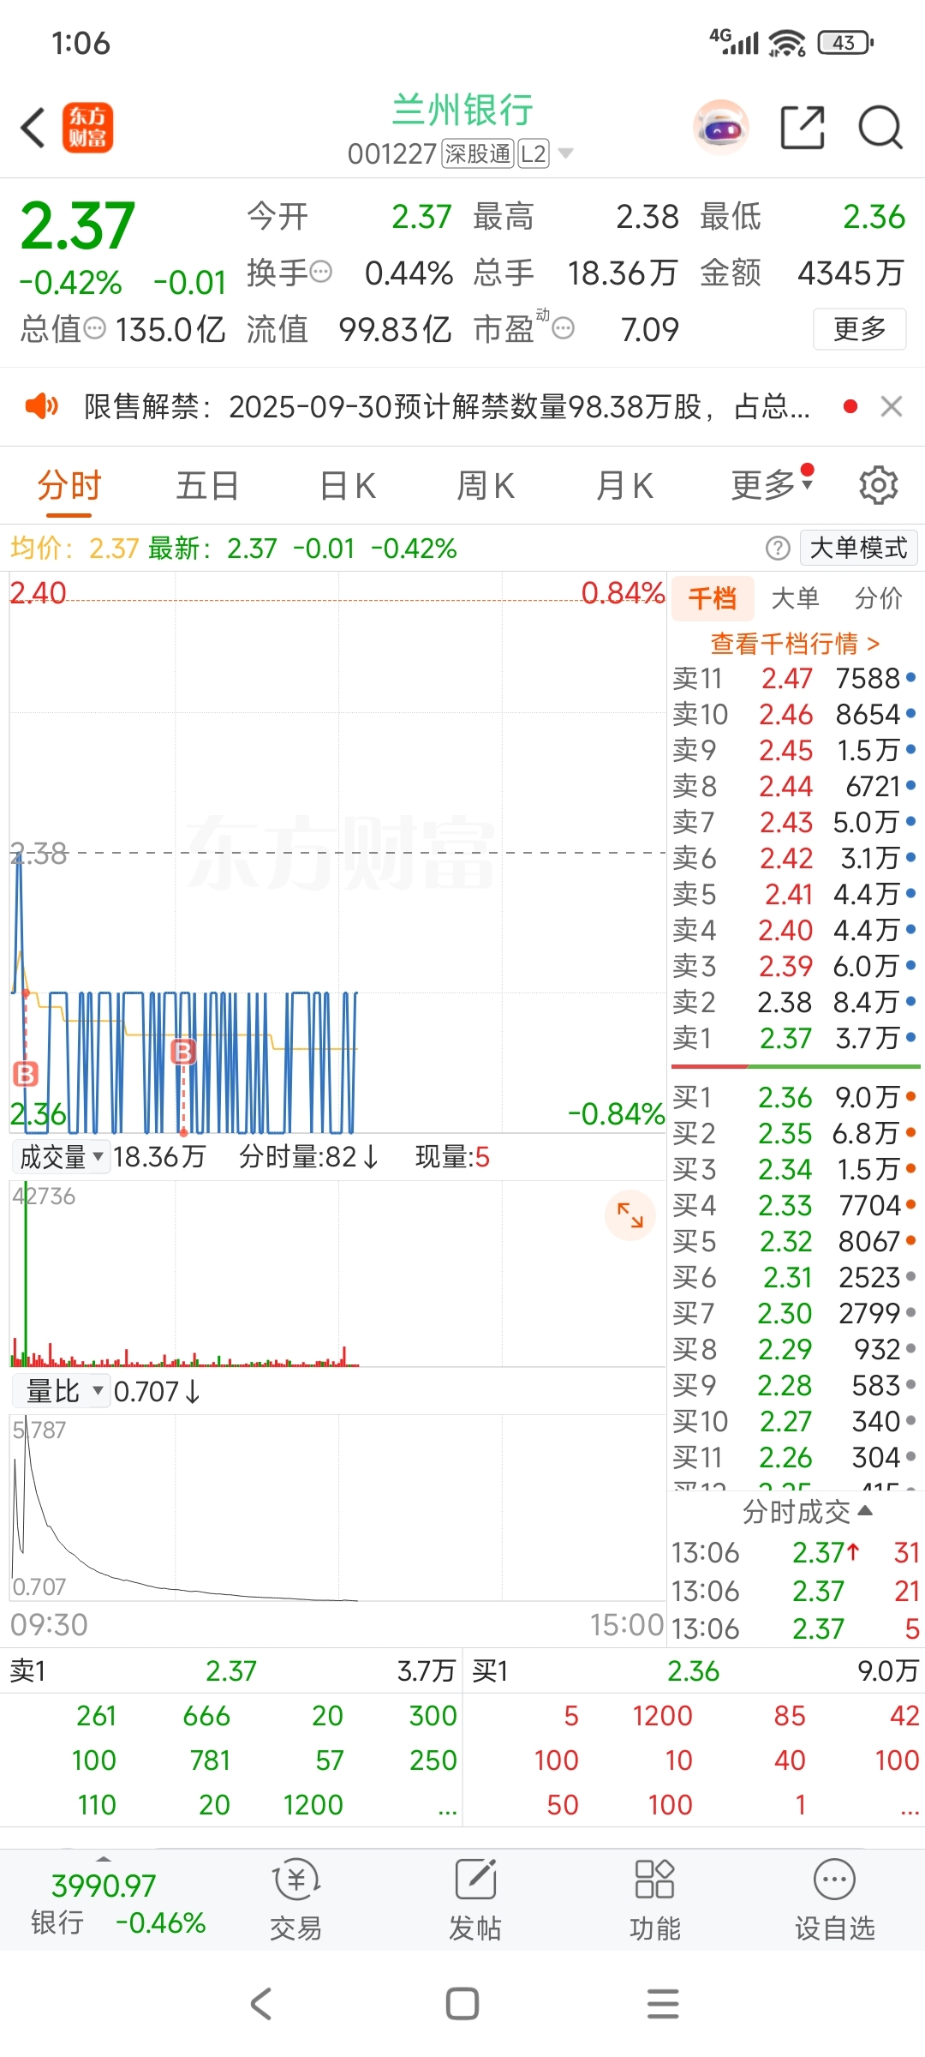Tap the Android home navigation button
This screenshot has width=925, height=2057.
[x=462, y=2004]
